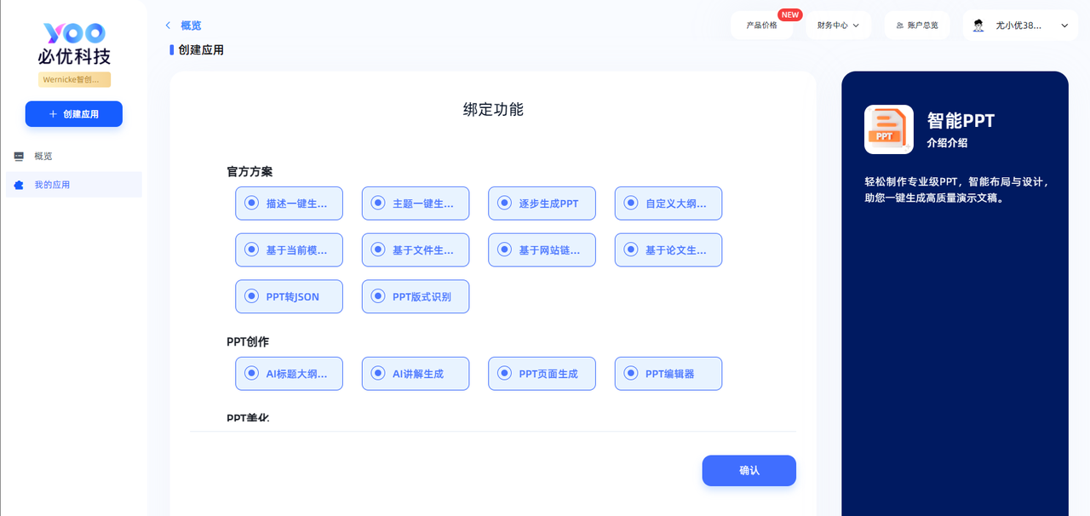Click the 确认 button

pos(749,471)
